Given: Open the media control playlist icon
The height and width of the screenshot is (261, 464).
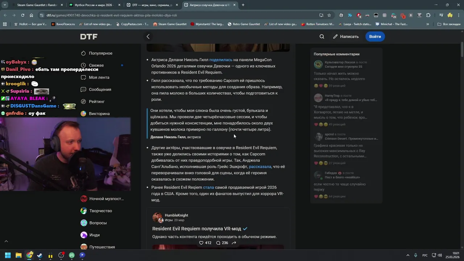Looking at the screenshot, I should point(441,15).
